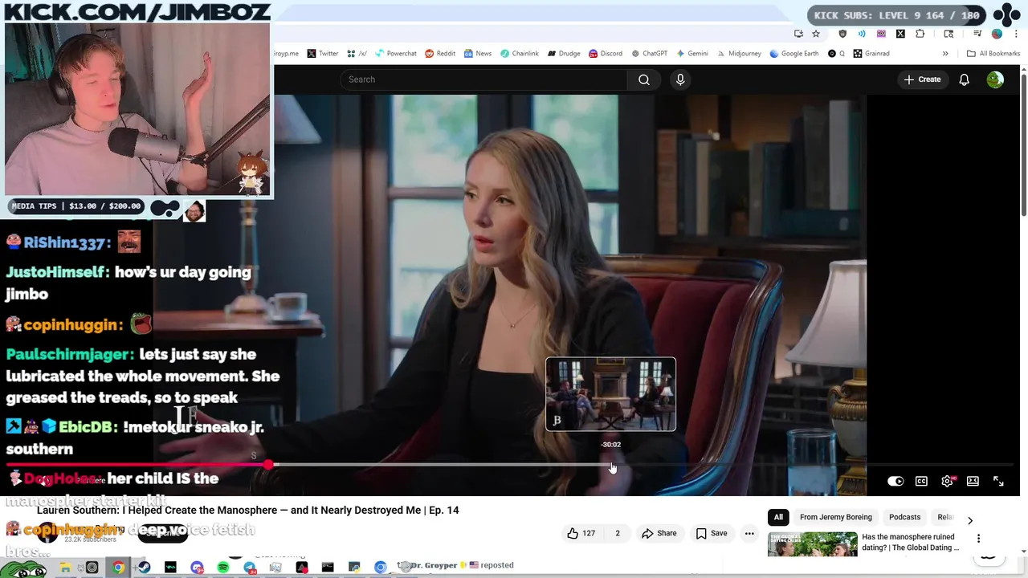
Task: Click the page vertical scrollbar
Action: pos(1024,144)
